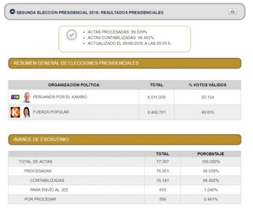Select the Avance de Escrutinio section header
Screen dimensions: 253x208
(x=124, y=140)
